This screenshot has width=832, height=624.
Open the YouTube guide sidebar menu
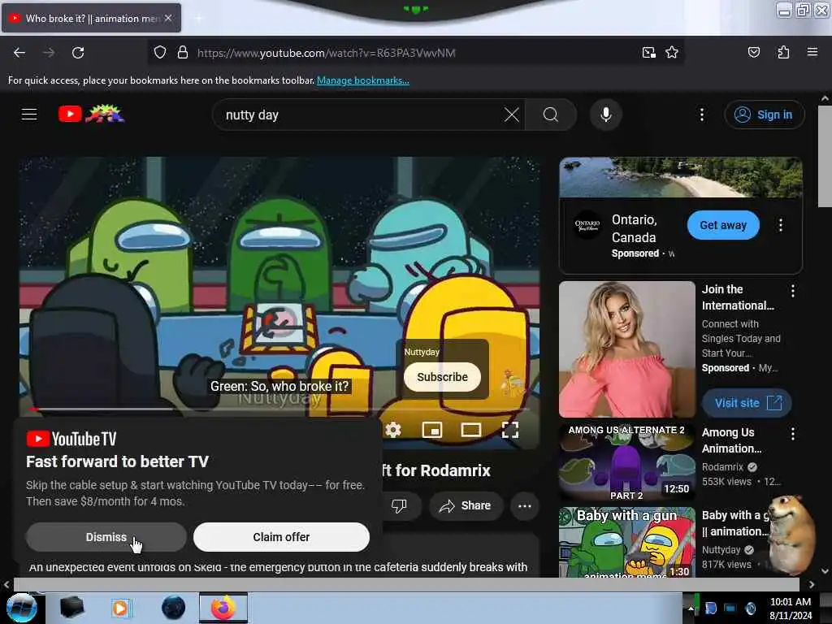29,114
